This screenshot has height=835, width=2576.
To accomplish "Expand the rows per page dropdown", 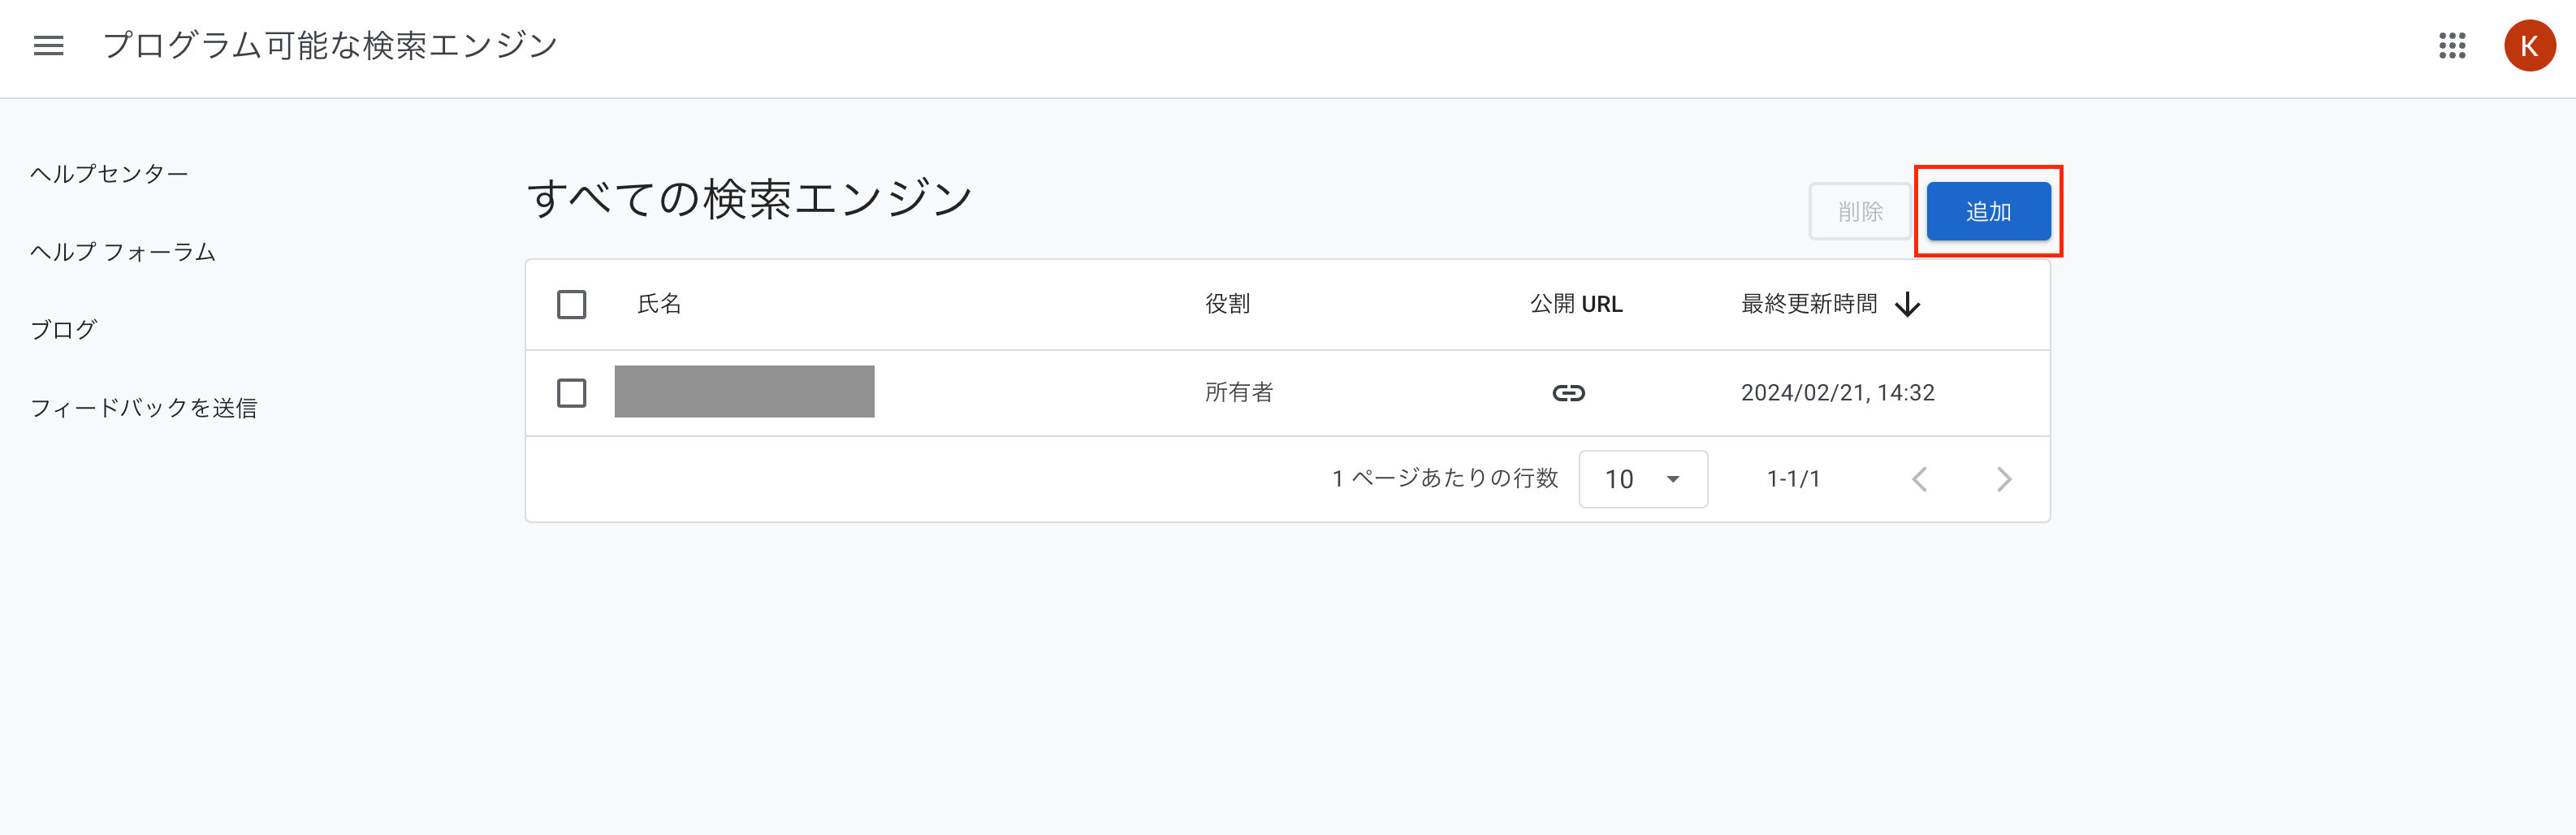I will (x=1642, y=479).
